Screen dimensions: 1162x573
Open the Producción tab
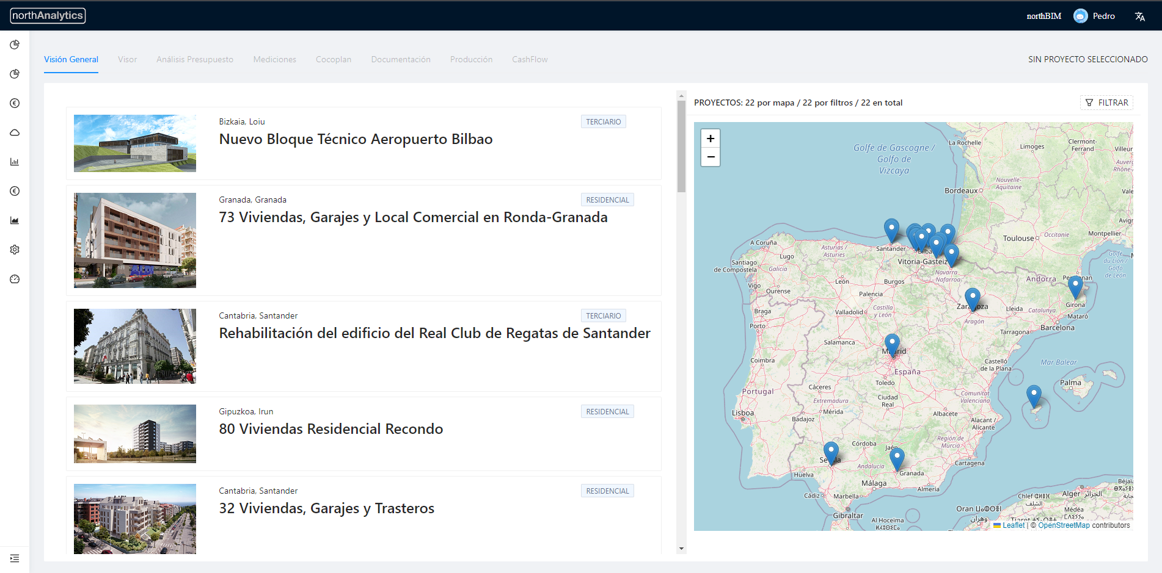471,59
